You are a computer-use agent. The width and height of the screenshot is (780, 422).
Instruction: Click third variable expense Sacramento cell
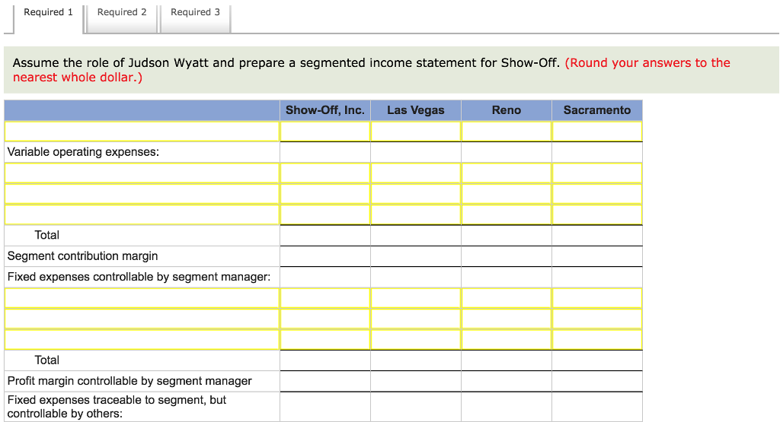point(597,215)
